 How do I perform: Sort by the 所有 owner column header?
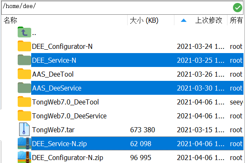[236, 20]
